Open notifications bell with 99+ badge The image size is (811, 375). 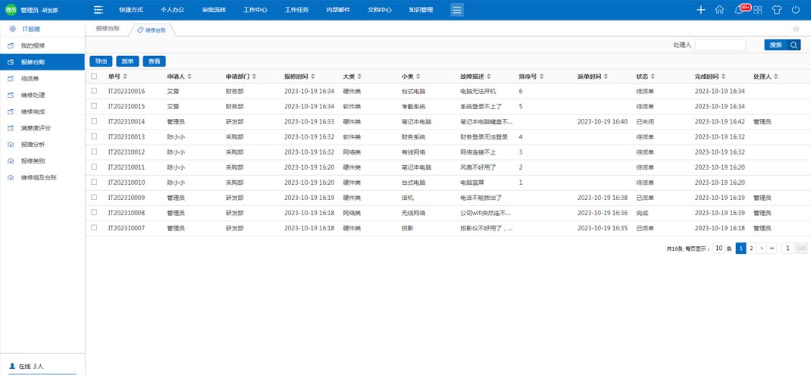pos(739,10)
